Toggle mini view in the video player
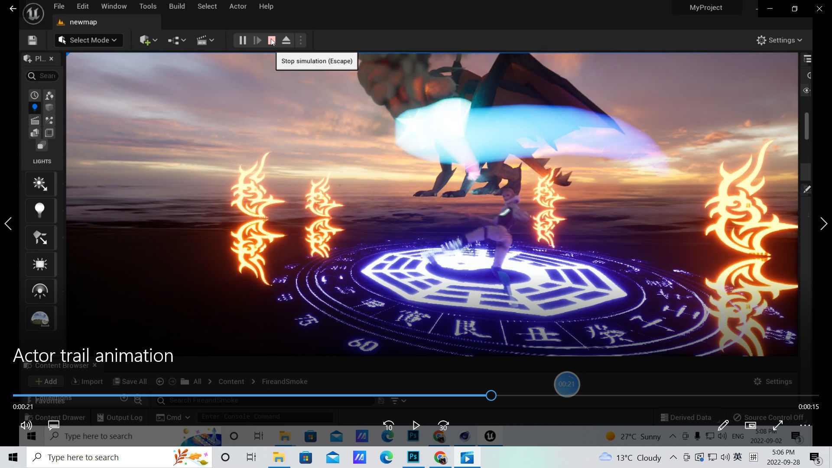The height and width of the screenshot is (468, 832). tap(751, 426)
